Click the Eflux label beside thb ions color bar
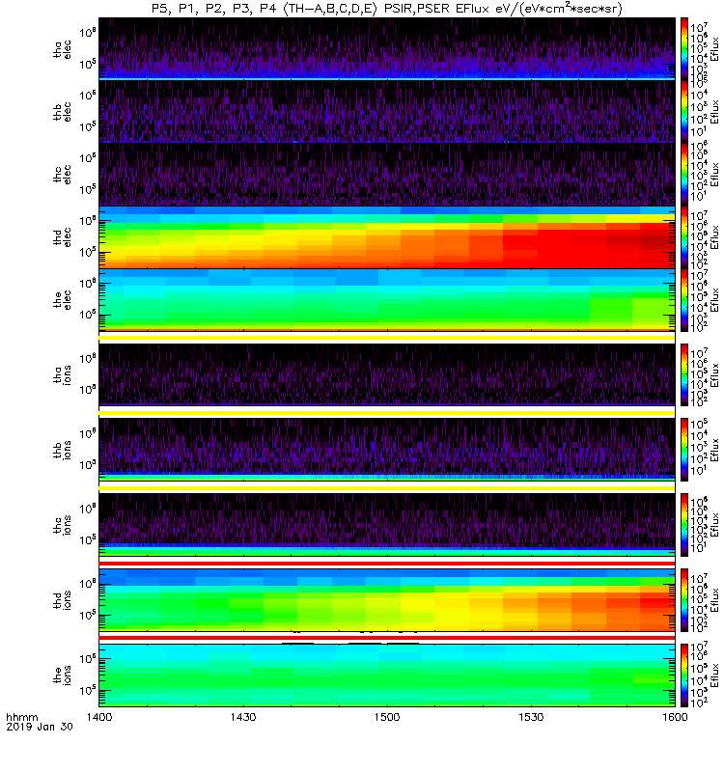Screen dimensions: 724x772 pyautogui.click(x=714, y=450)
